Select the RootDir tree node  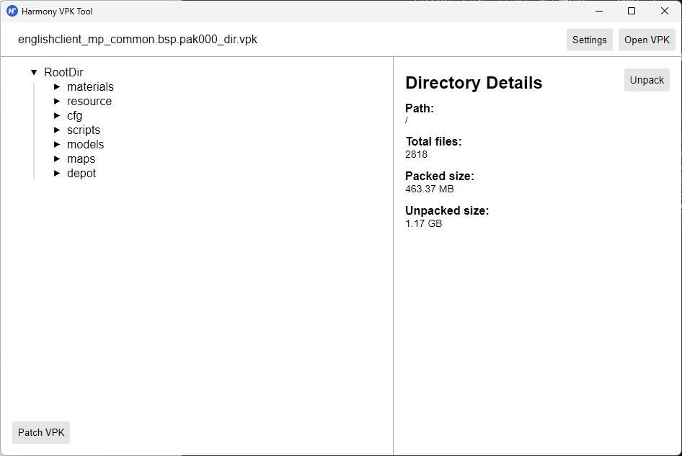point(63,73)
